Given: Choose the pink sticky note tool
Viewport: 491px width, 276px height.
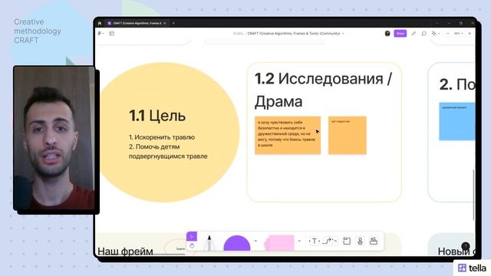Looking at the screenshot, I should pyautogui.click(x=279, y=243).
